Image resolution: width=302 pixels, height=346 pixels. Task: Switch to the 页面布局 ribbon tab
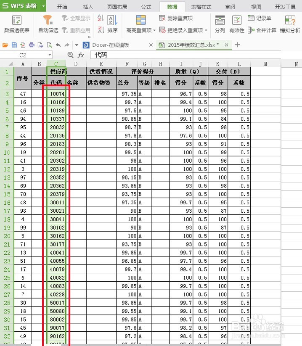pos(117,7)
